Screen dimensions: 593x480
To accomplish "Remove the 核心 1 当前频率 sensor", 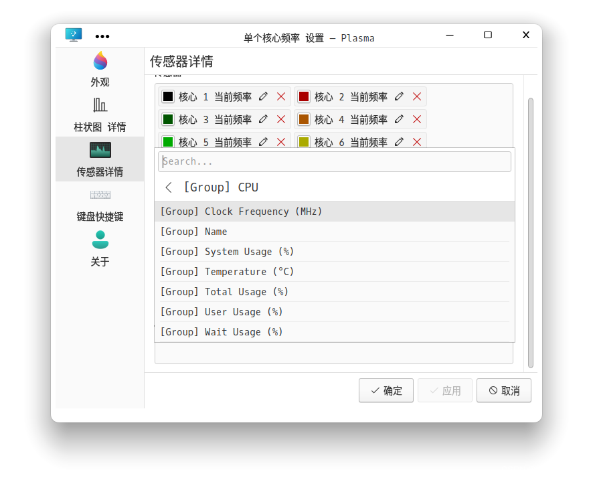I will click(x=281, y=97).
